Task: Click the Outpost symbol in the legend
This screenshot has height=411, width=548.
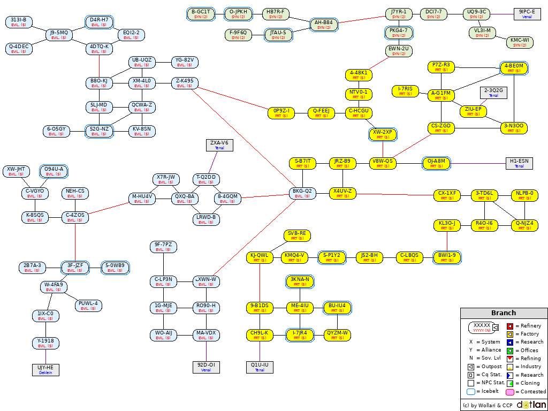Action: pos(470,367)
